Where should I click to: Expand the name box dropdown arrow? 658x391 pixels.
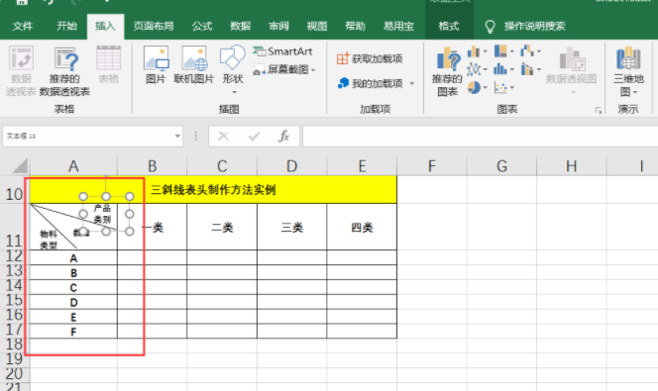pyautogui.click(x=177, y=136)
